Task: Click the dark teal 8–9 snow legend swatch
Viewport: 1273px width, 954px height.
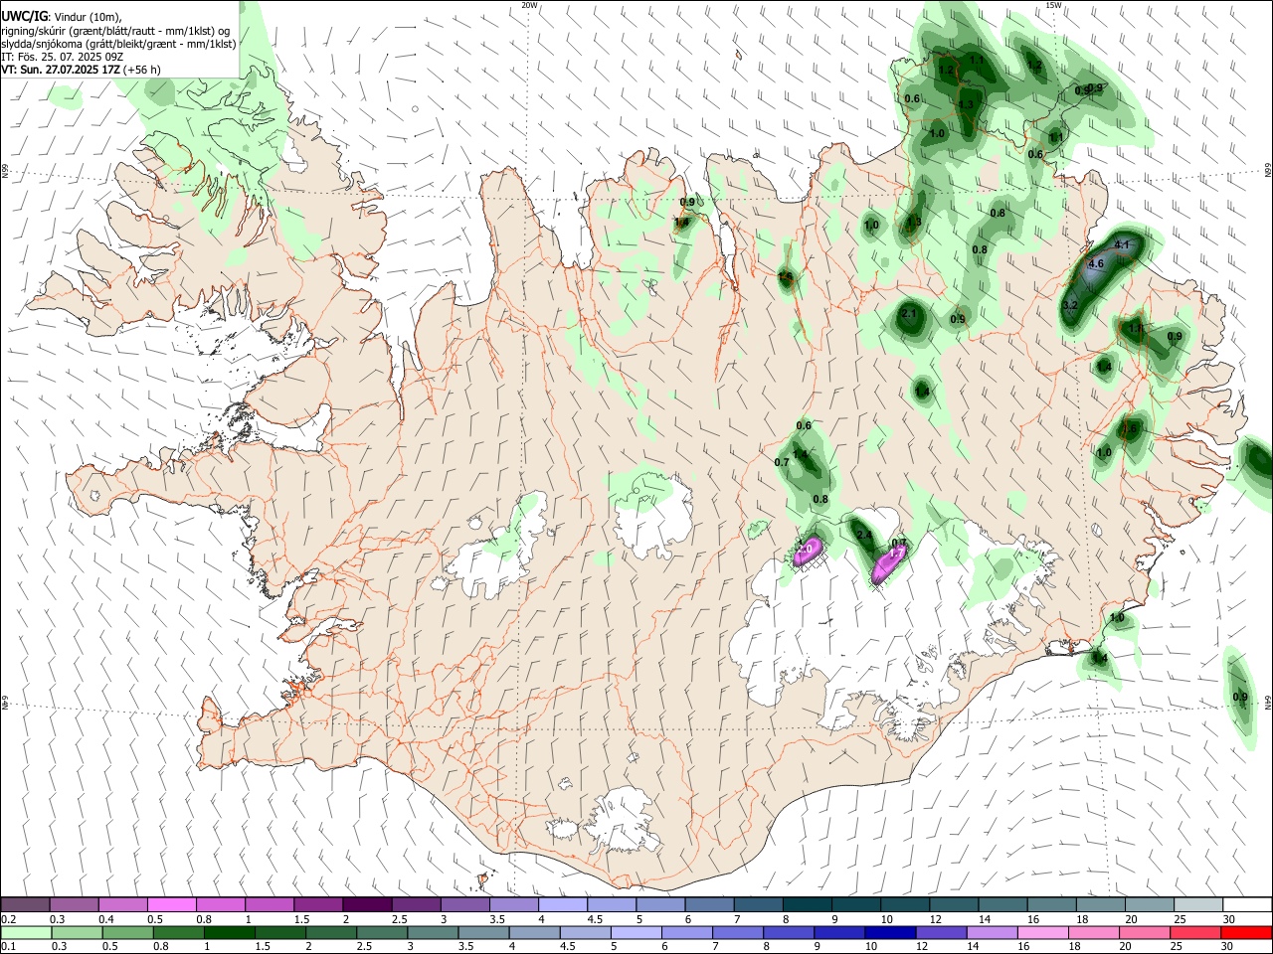Action: [806, 905]
